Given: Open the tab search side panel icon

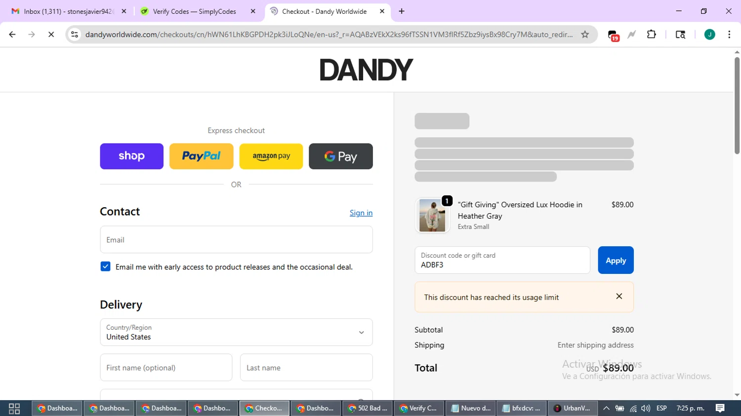Looking at the screenshot, I should click(x=680, y=35).
